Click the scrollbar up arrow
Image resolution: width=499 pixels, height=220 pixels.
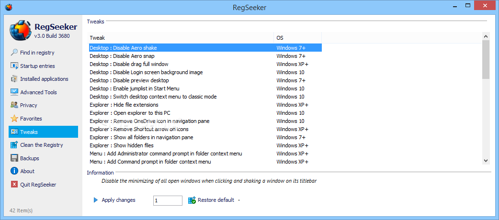[486, 36]
